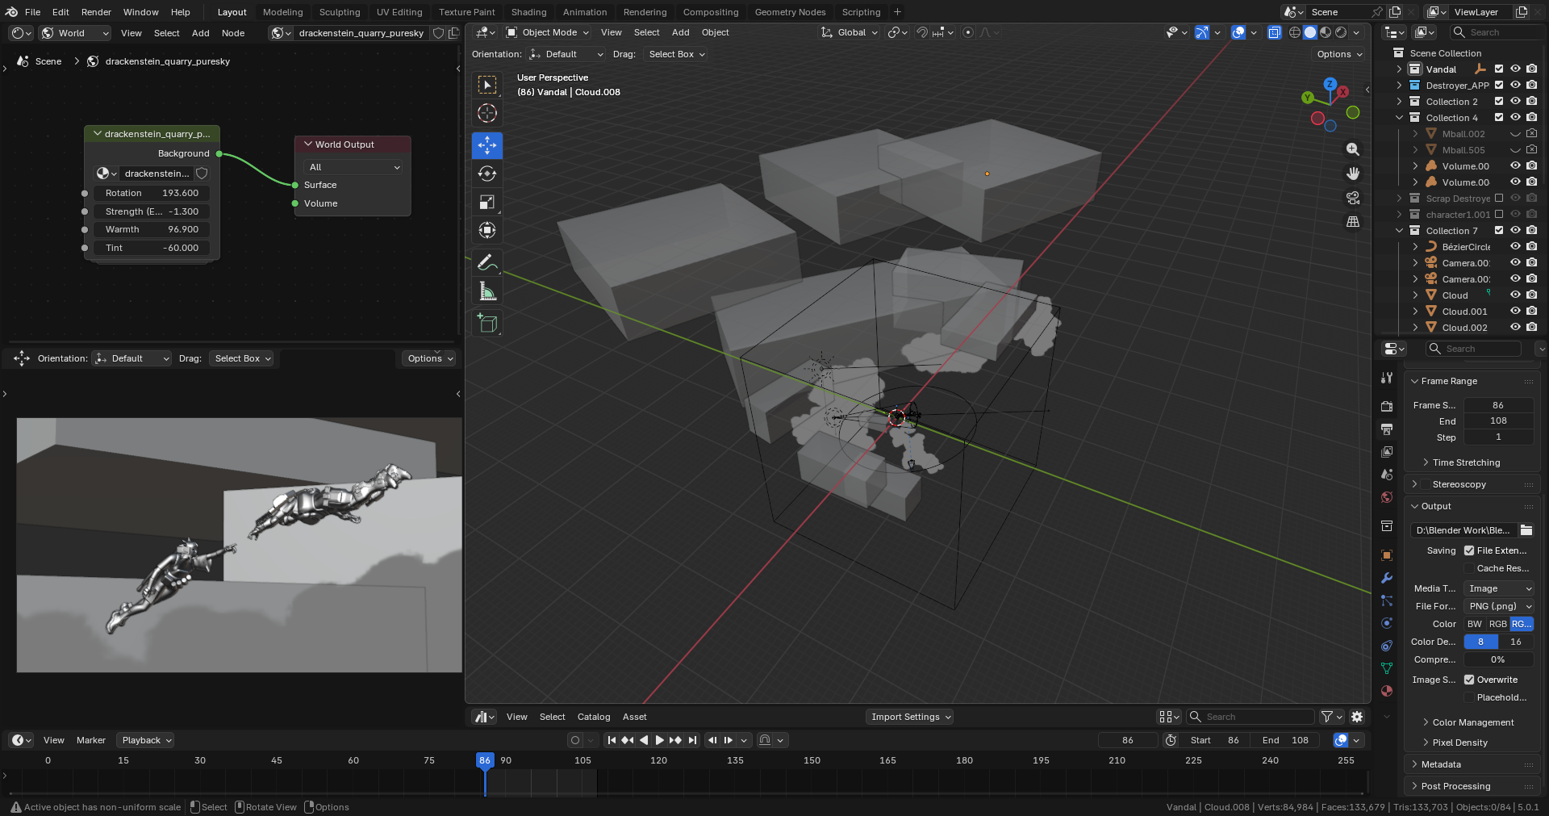The image size is (1549, 816).
Task: Select the Rotate tool
Action: click(x=487, y=174)
